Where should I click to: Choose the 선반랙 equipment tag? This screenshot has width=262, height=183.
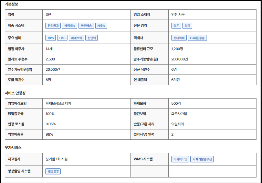pos(92,38)
